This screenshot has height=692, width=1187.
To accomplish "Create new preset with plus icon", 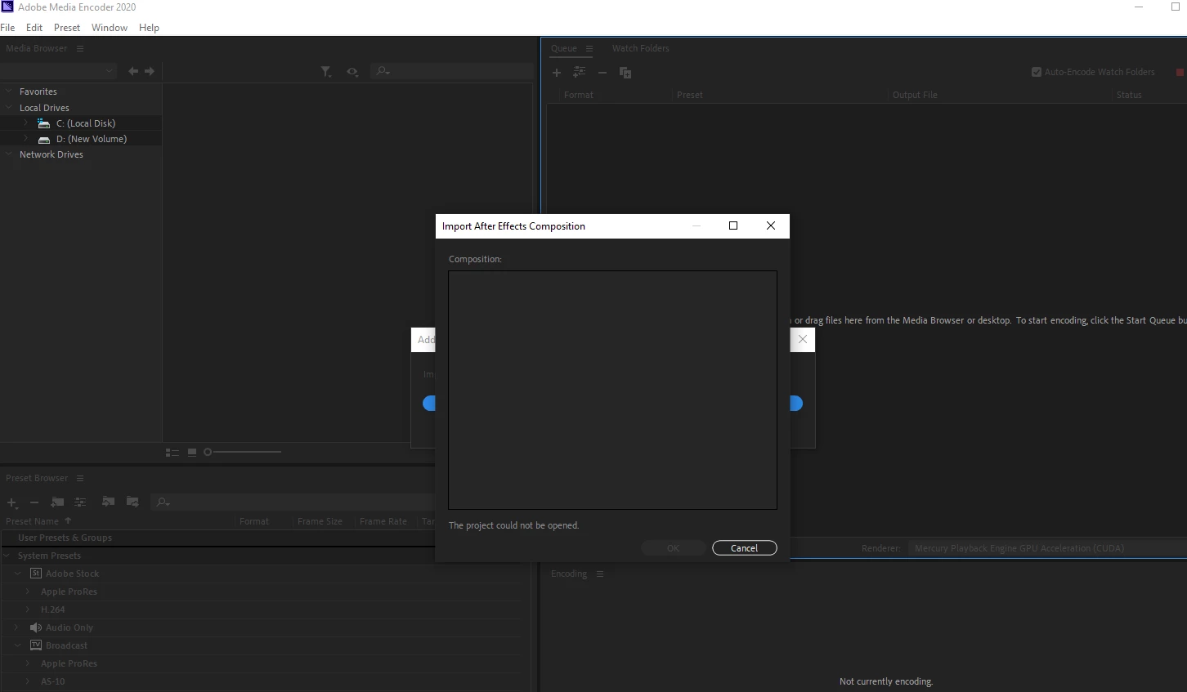I will pyautogui.click(x=12, y=502).
